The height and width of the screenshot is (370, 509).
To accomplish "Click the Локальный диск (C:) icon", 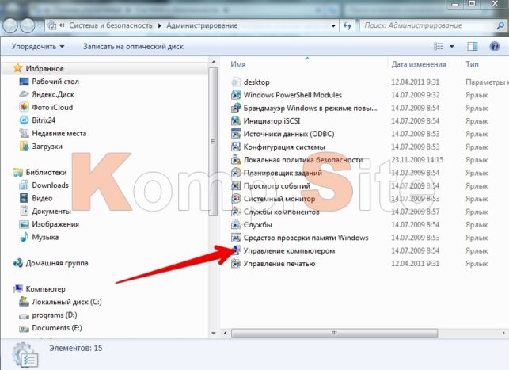I will click(24, 302).
